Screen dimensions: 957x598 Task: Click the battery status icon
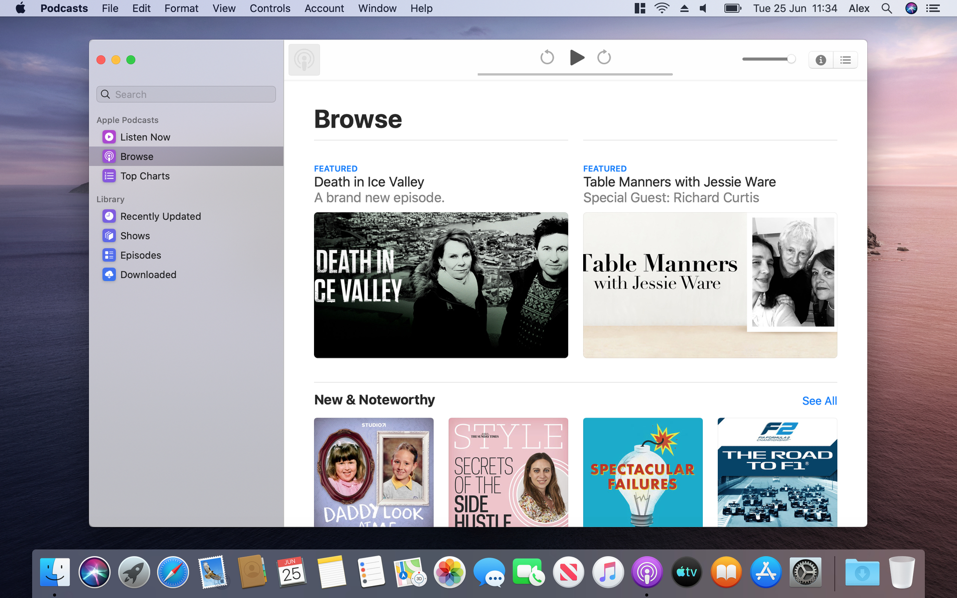[733, 8]
